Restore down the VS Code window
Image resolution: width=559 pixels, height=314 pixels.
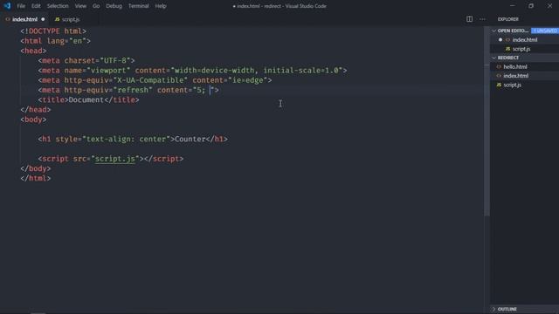tap(531, 6)
